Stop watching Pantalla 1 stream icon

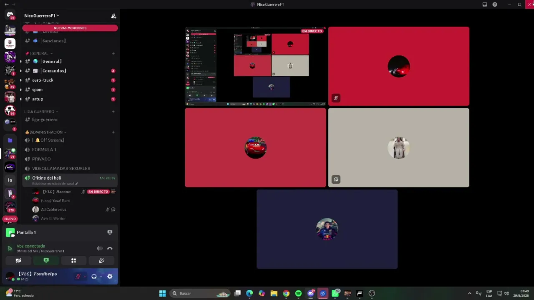110,232
